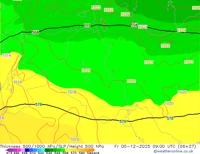Open the weatheronline.co.uk copyright link
Screen dimensions: 200x154
173,151
